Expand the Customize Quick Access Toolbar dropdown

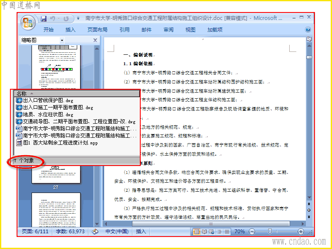pos(78,19)
